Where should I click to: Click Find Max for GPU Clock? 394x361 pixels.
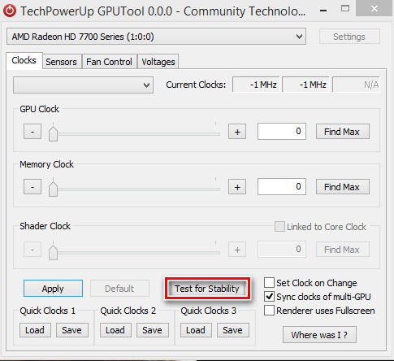pos(342,132)
